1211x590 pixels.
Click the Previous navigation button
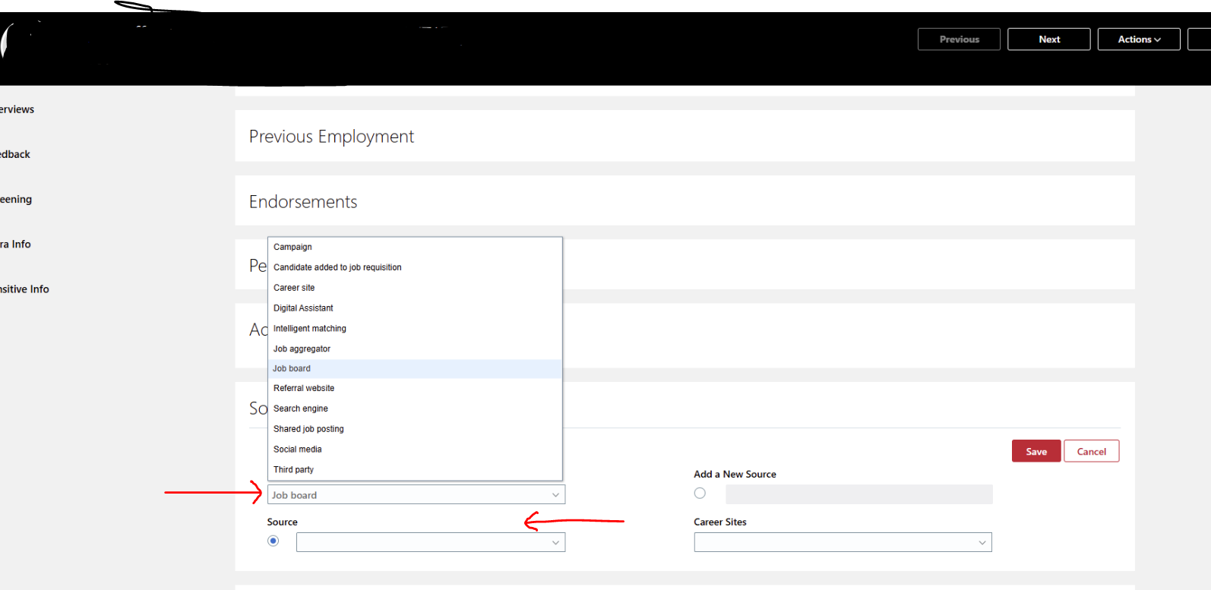point(959,39)
